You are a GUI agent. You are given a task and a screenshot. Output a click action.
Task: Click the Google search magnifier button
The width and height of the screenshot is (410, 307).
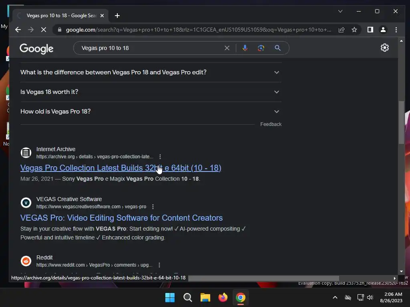278,48
